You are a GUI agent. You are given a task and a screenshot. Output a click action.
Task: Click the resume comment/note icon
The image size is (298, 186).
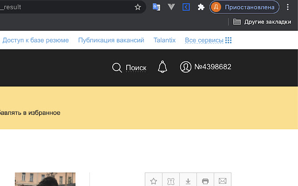pos(171,181)
